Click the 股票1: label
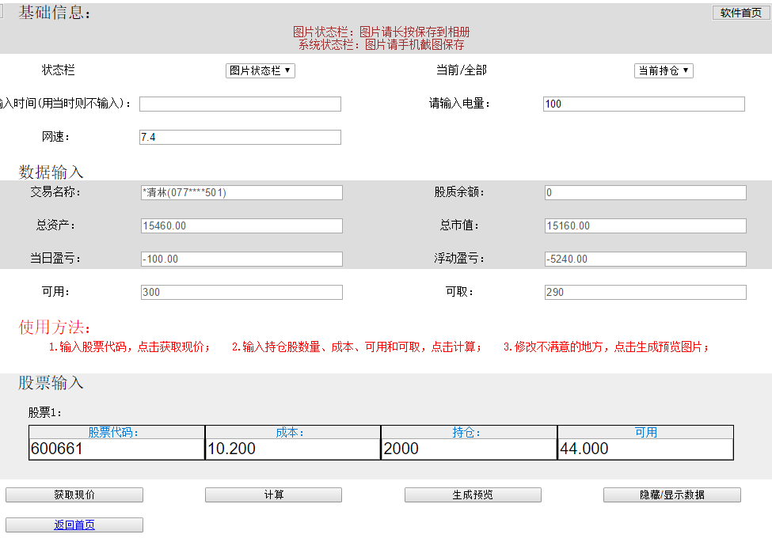This screenshot has height=538, width=772. pos(45,412)
